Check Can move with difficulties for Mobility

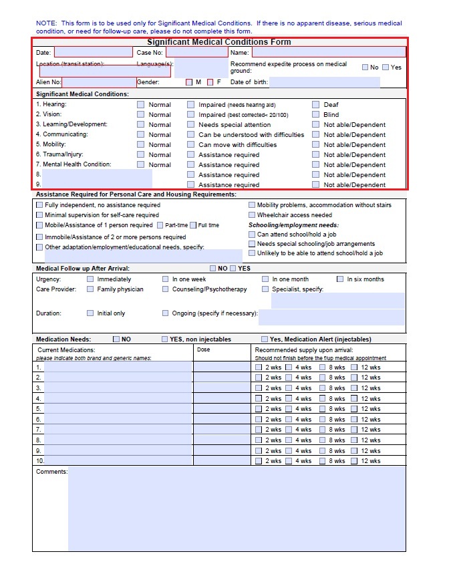pos(191,145)
